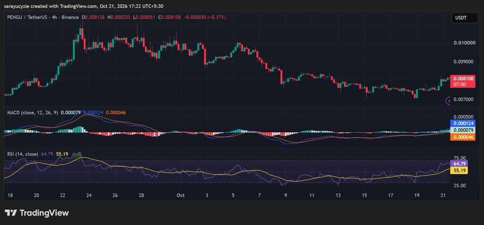Click the 0.000500 MACD axis label
The height and width of the screenshot is (225, 484).
coord(464,117)
